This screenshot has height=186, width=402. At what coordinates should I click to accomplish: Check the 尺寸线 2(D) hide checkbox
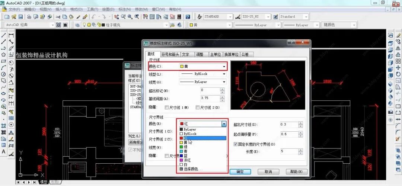tap(197, 108)
